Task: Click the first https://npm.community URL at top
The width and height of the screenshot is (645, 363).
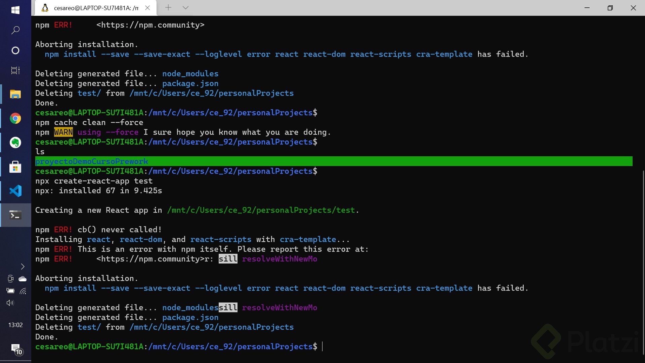Action: (150, 25)
